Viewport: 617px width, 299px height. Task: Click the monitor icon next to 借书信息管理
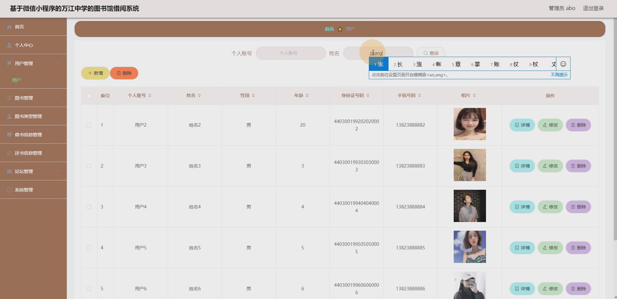[x=9, y=135]
